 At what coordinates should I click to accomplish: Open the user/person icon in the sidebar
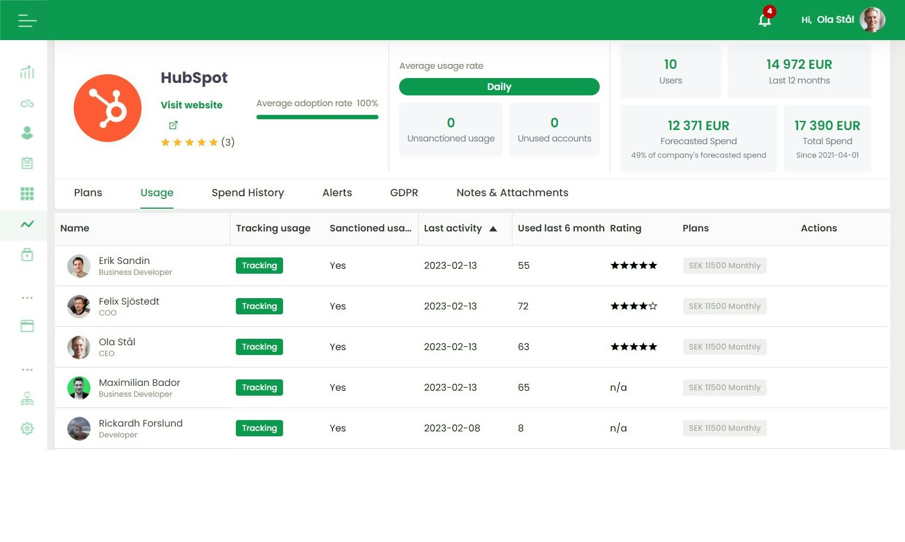pyautogui.click(x=27, y=133)
